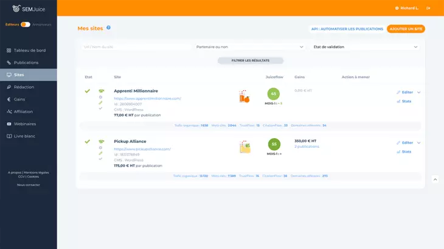The height and width of the screenshot is (249, 444).
Task: Open Partenaire ou non dropdown
Action: click(249, 47)
